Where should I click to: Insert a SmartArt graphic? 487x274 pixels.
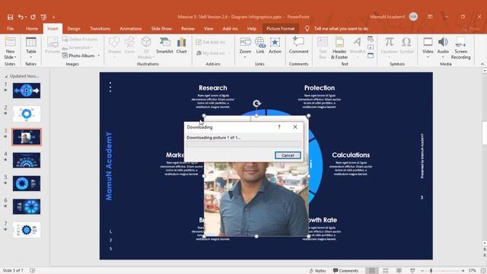(x=164, y=45)
